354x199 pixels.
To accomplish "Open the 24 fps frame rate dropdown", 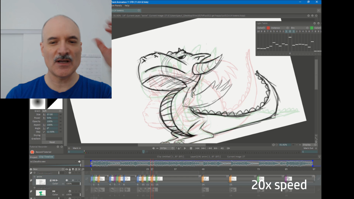I will tap(167, 148).
